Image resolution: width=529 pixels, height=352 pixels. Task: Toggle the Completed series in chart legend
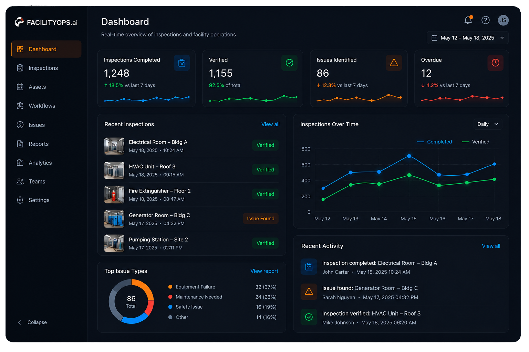tap(434, 142)
